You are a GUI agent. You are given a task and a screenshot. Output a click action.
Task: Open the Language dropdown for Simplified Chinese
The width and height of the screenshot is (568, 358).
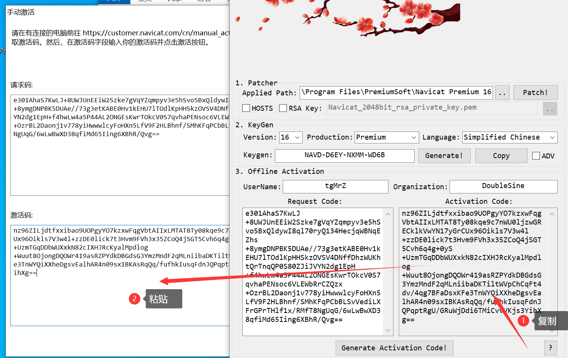(x=509, y=137)
